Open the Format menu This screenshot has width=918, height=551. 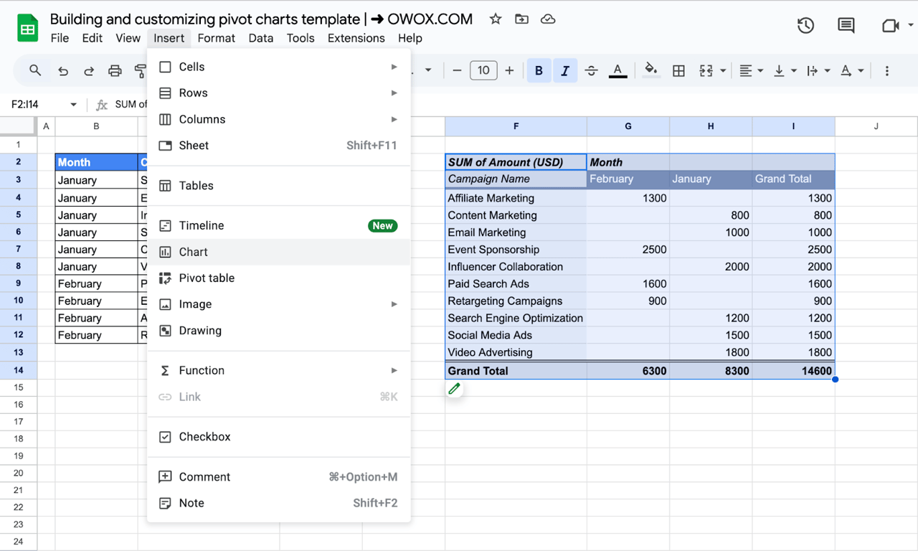point(217,38)
